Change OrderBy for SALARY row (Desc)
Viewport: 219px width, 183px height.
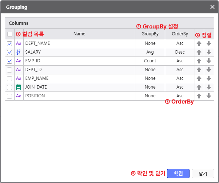click(180, 52)
